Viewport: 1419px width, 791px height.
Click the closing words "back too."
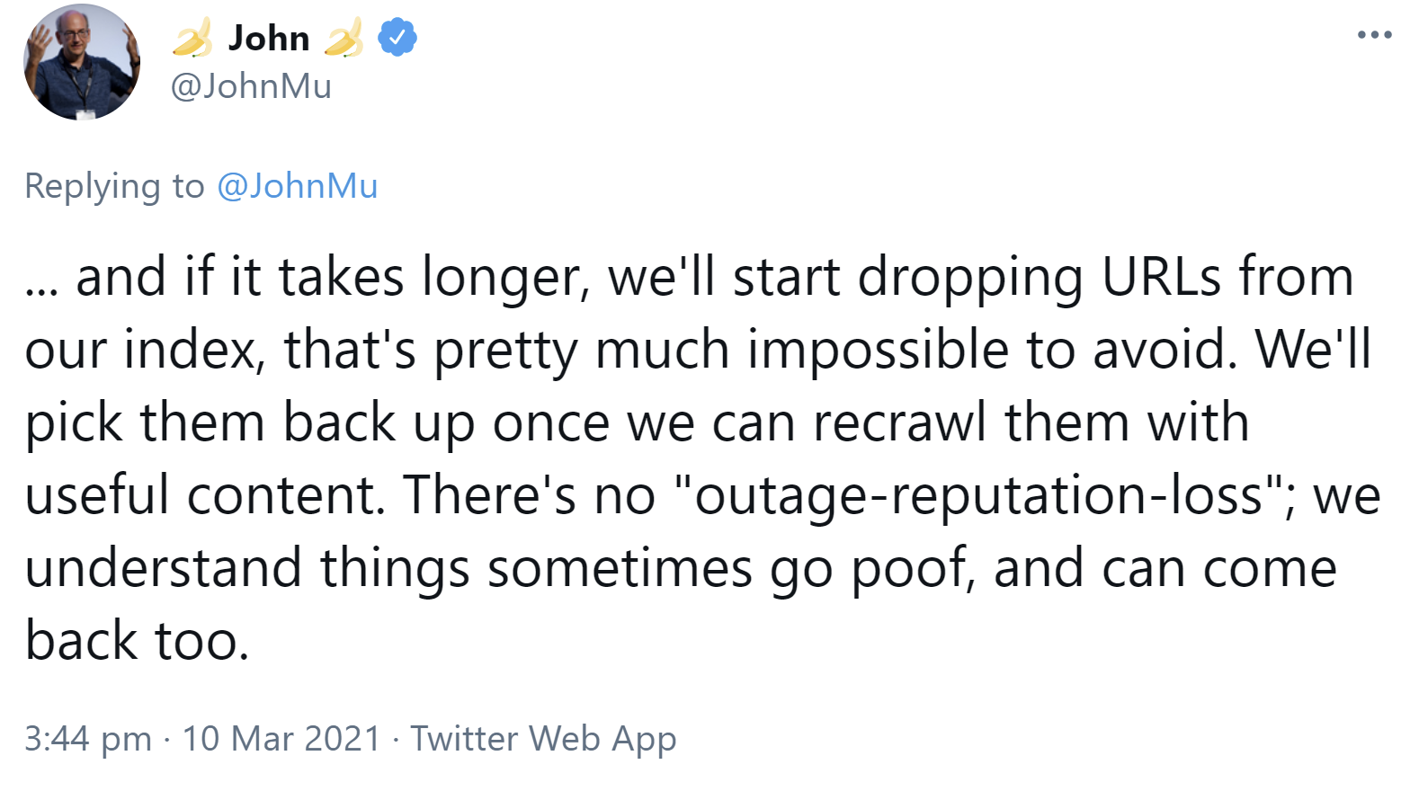(137, 641)
